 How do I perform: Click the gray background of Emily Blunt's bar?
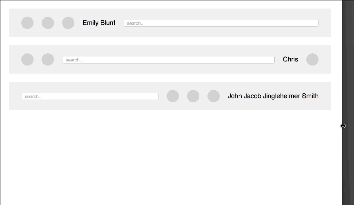(x=170, y=33)
